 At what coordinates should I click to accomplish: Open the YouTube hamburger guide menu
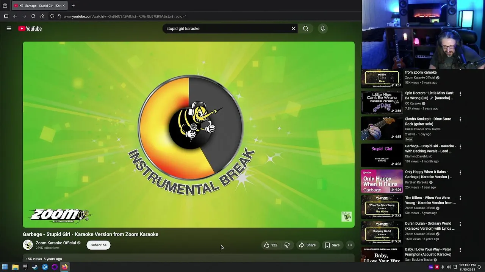click(x=9, y=28)
